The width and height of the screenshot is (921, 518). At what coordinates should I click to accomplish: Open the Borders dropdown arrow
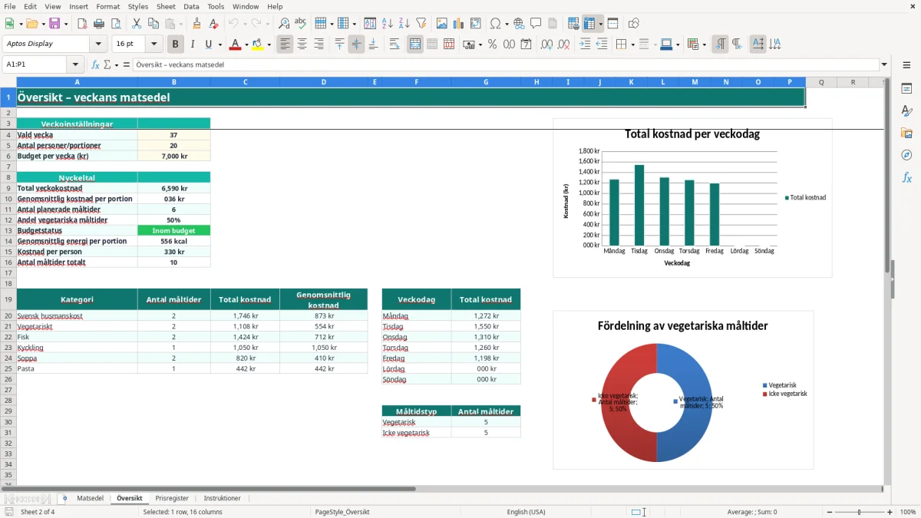pyautogui.click(x=633, y=45)
